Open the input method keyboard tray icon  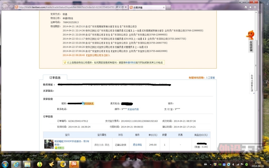[x=205, y=164]
